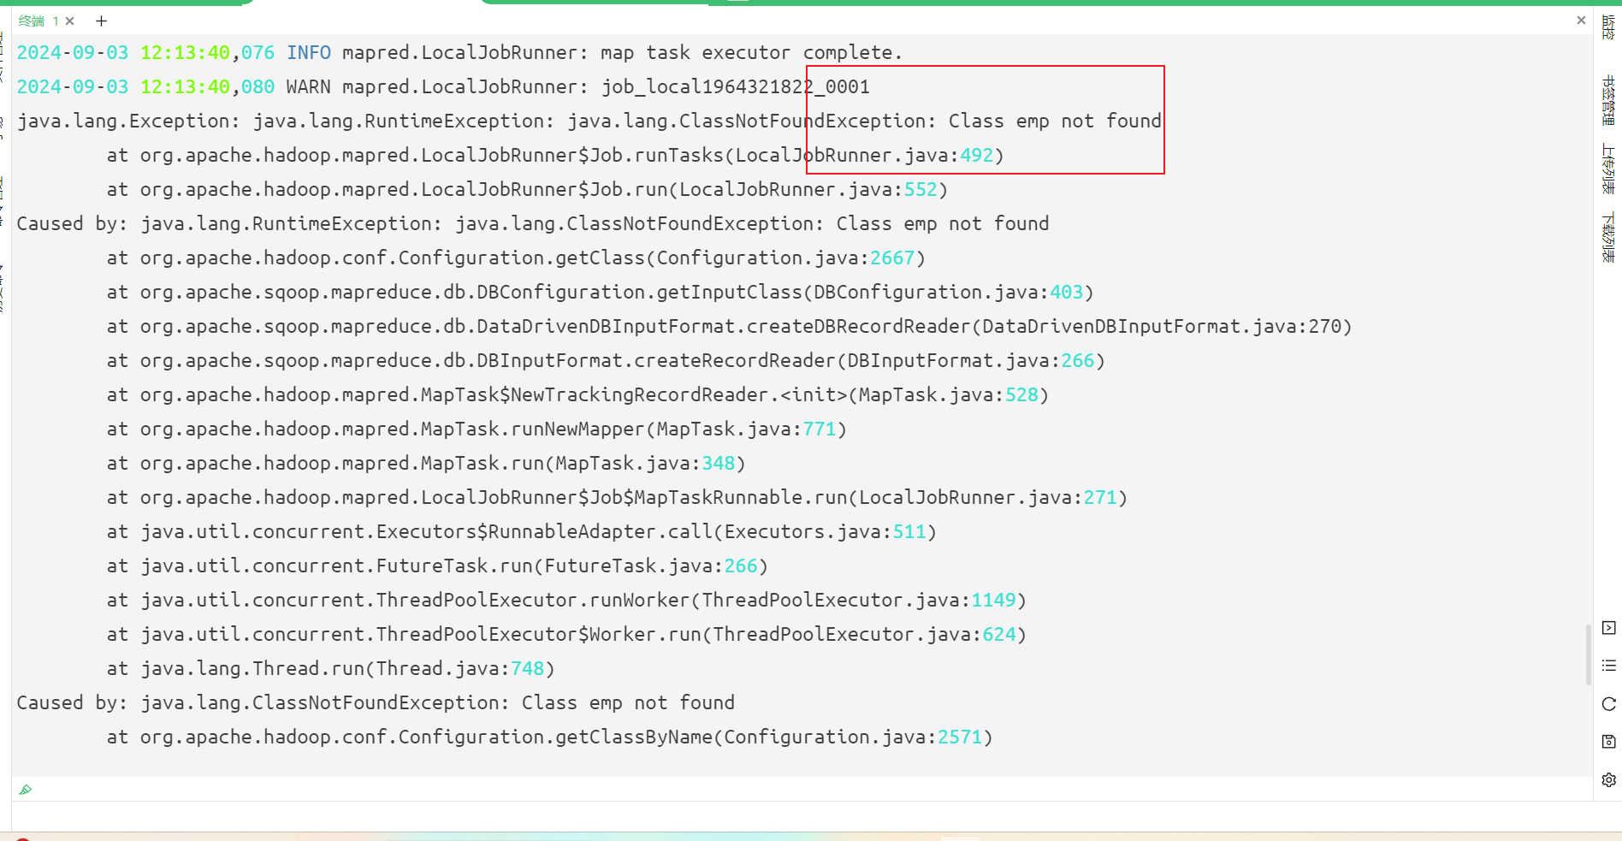The width and height of the screenshot is (1622, 841).
Task: Click Configuration.java:2667 stack trace line
Action: click(x=516, y=258)
